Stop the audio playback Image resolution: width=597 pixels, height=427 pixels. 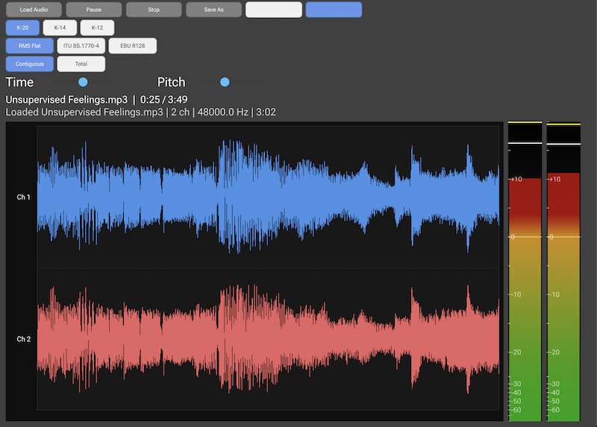(x=154, y=10)
